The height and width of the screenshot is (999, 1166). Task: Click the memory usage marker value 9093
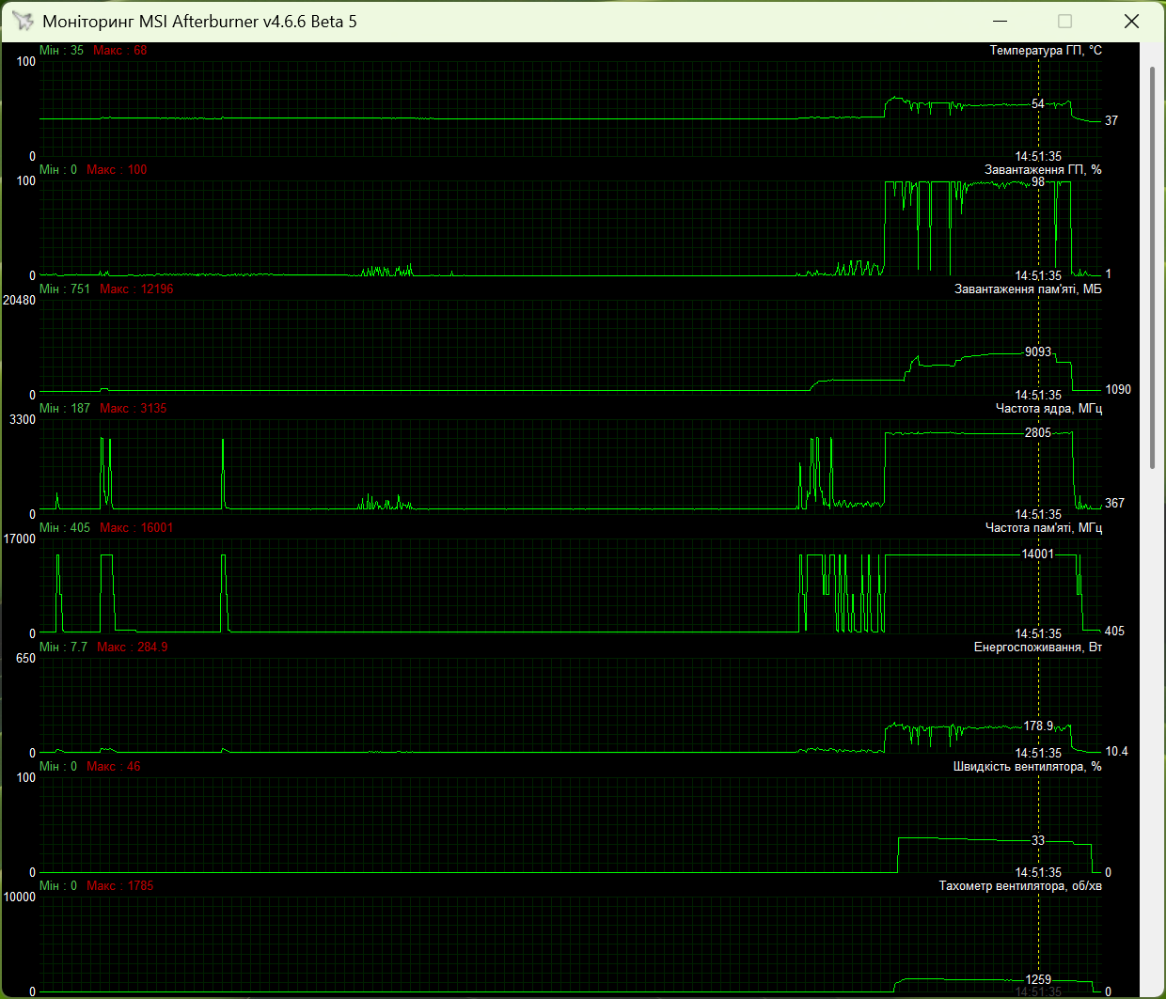coord(1038,352)
